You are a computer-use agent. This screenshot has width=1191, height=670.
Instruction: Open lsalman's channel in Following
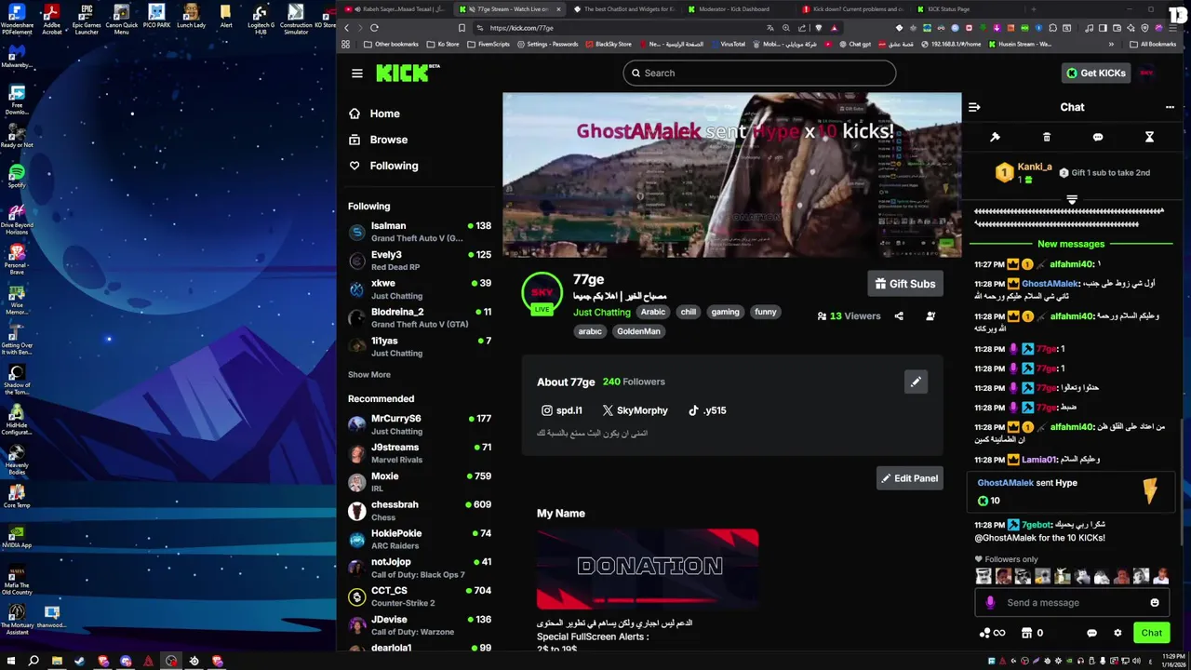(x=420, y=232)
